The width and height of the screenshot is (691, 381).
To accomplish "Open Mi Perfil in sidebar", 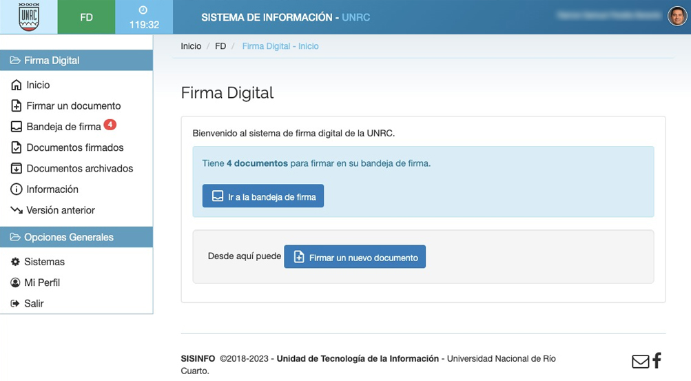I will click(x=42, y=282).
